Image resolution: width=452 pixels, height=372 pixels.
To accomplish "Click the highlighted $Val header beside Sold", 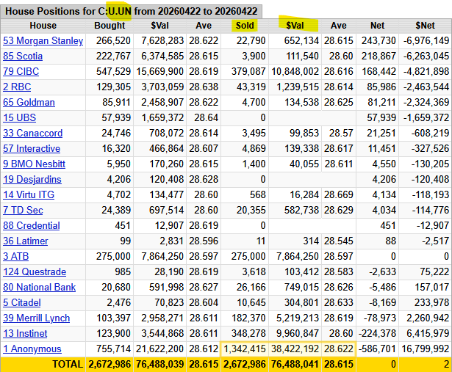I will 295,26.
